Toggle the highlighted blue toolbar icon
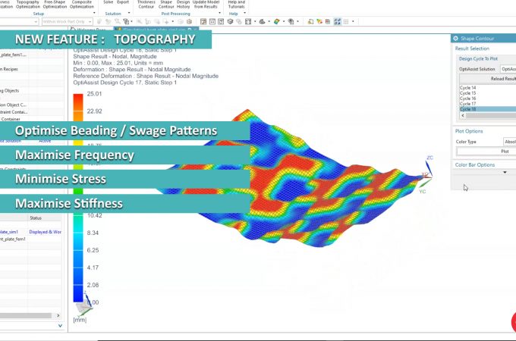 pos(338,22)
